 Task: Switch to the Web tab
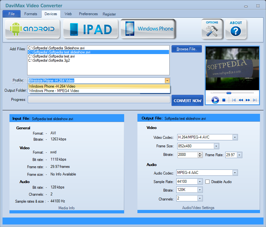click(x=68, y=14)
